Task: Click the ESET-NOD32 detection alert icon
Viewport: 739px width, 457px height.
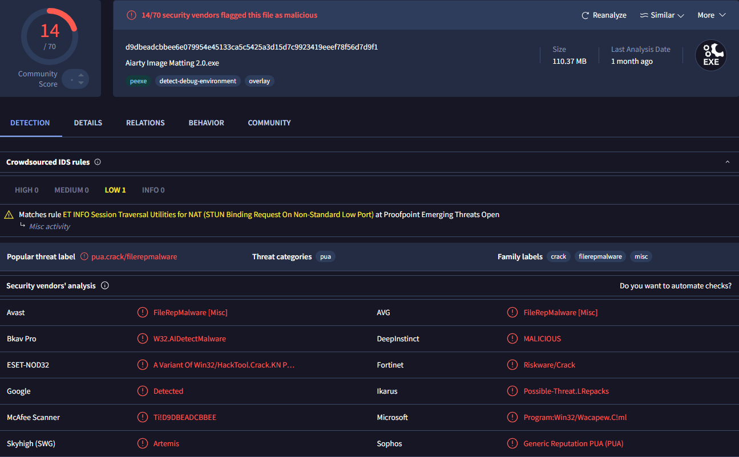Action: 143,365
